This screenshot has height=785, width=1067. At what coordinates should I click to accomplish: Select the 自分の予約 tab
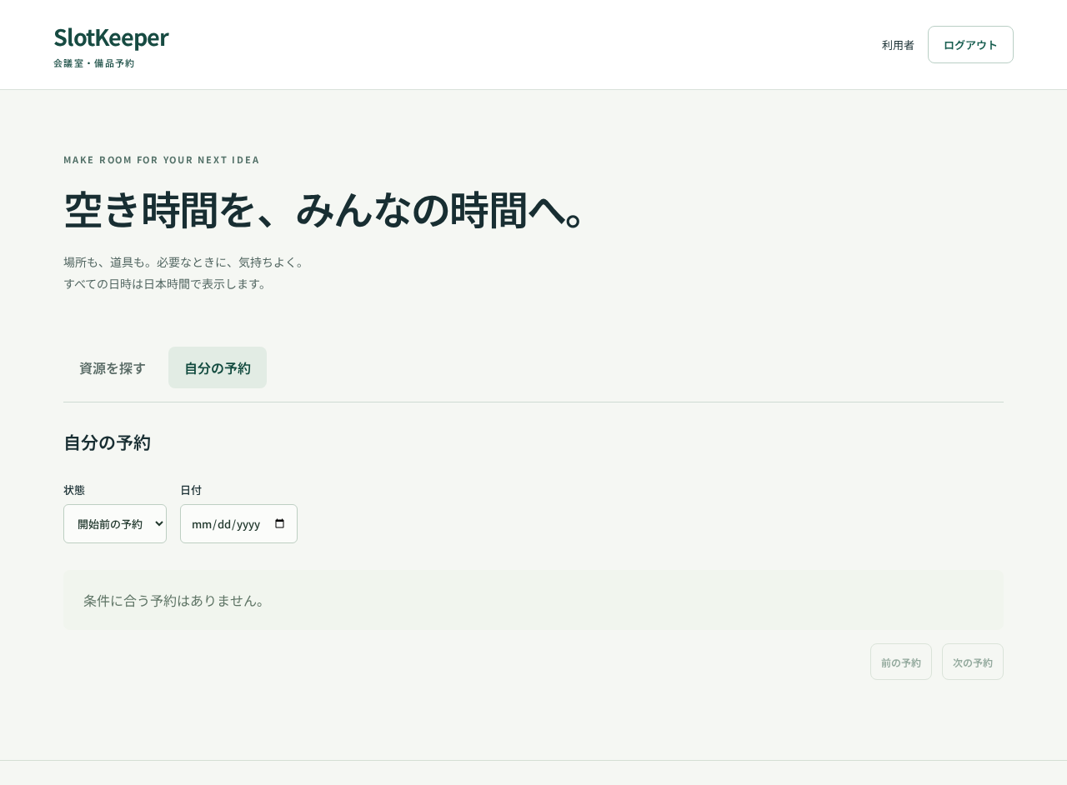pyautogui.click(x=218, y=367)
